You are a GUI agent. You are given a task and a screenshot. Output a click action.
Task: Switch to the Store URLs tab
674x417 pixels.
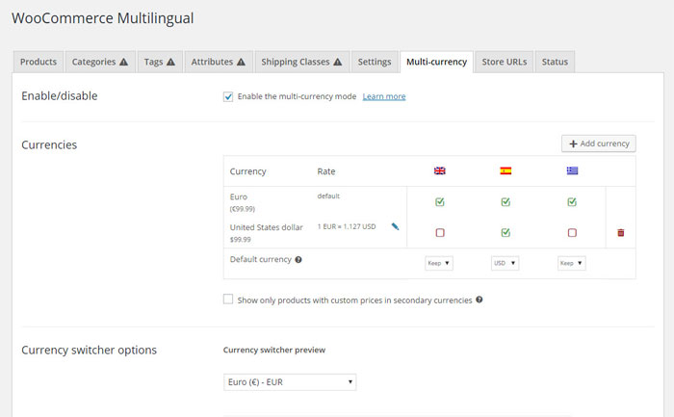[505, 62]
